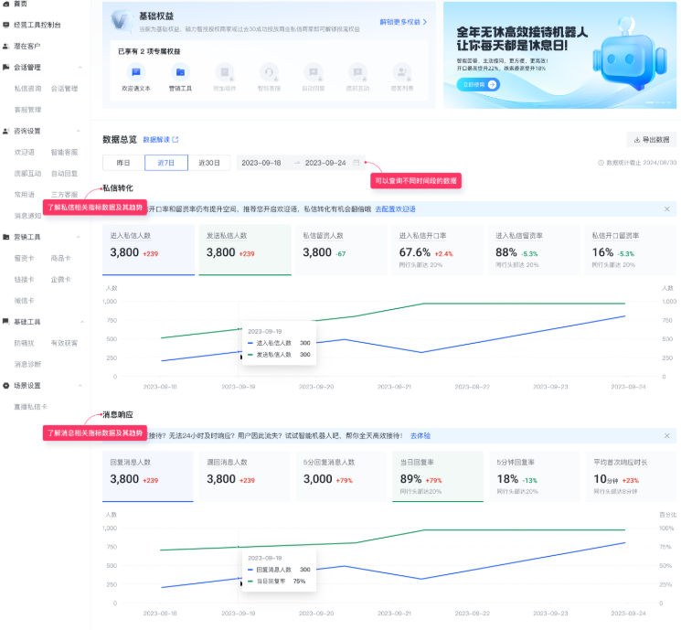Click the locked 附加组件 benefit icon

(x=225, y=72)
